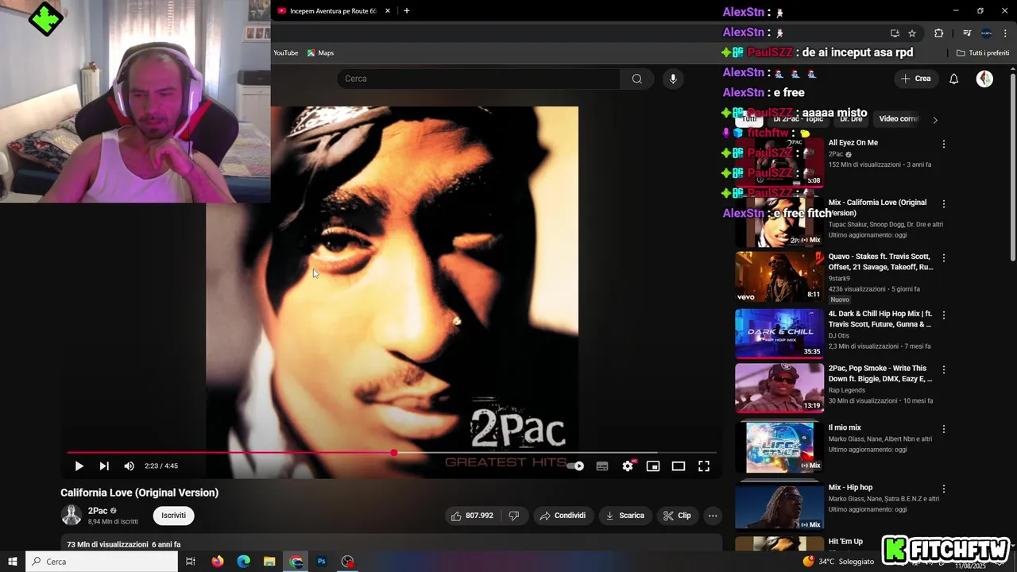Open the YouTube account avatar menu

pos(984,79)
